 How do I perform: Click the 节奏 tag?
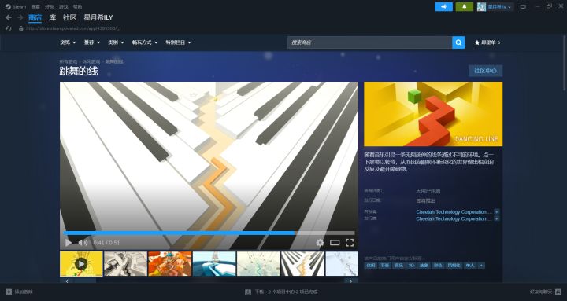[x=384, y=266]
